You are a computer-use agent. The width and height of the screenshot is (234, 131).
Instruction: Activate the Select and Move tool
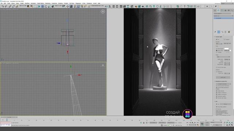tap(42, 7)
